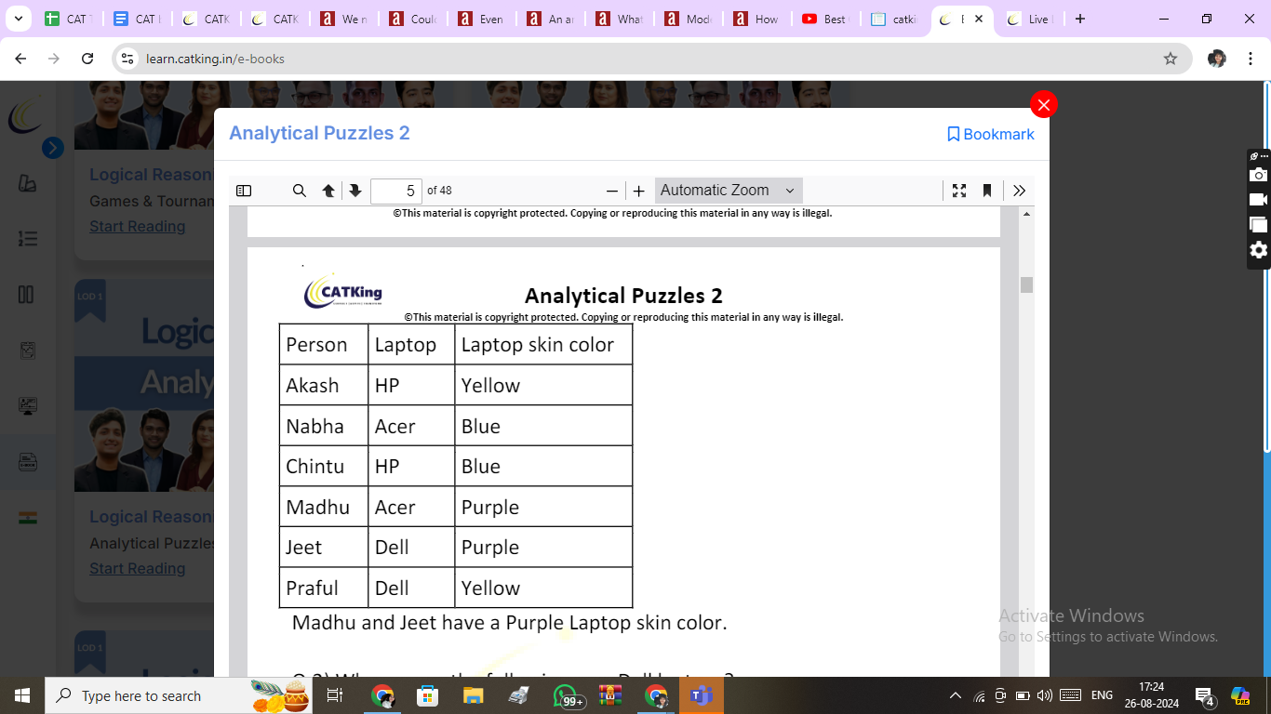Switch to the 'catki' tab
The height and width of the screenshot is (714, 1271).
(x=893, y=19)
